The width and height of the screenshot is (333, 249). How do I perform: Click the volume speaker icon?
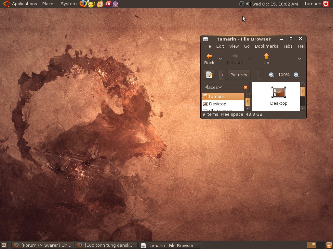point(247,4)
